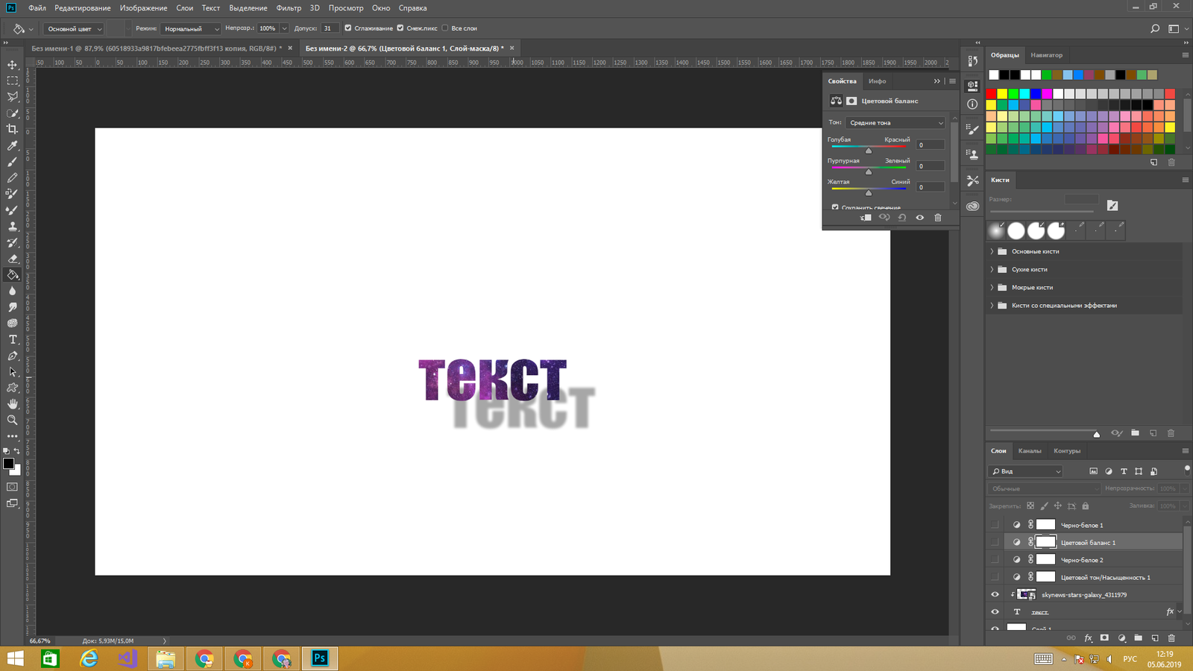Switch to the Инфо tab
The image size is (1193, 671).
coord(878,81)
